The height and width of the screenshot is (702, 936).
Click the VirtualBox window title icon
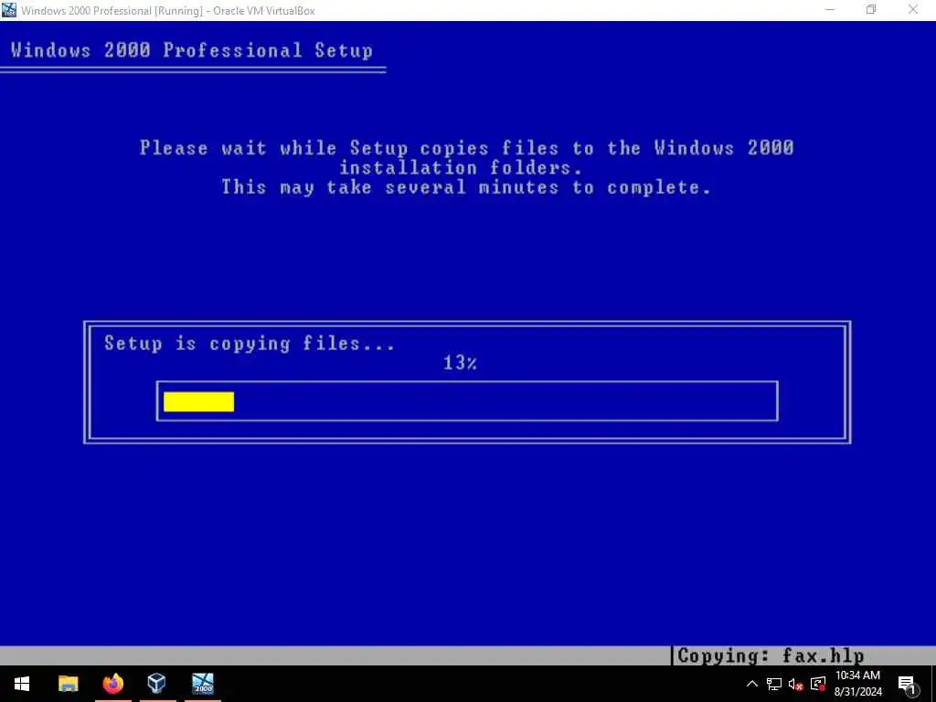click(9, 10)
